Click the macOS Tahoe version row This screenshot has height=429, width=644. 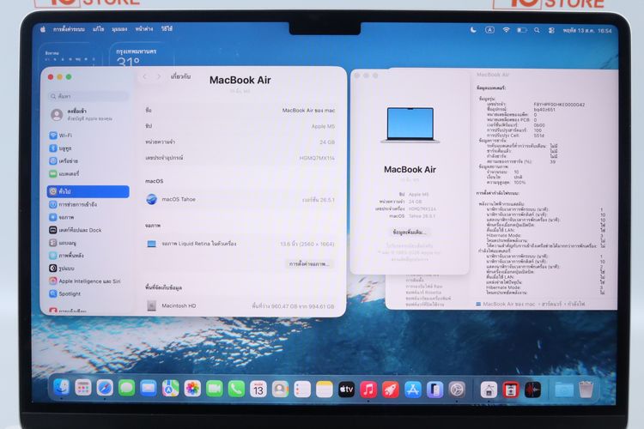tap(240, 200)
